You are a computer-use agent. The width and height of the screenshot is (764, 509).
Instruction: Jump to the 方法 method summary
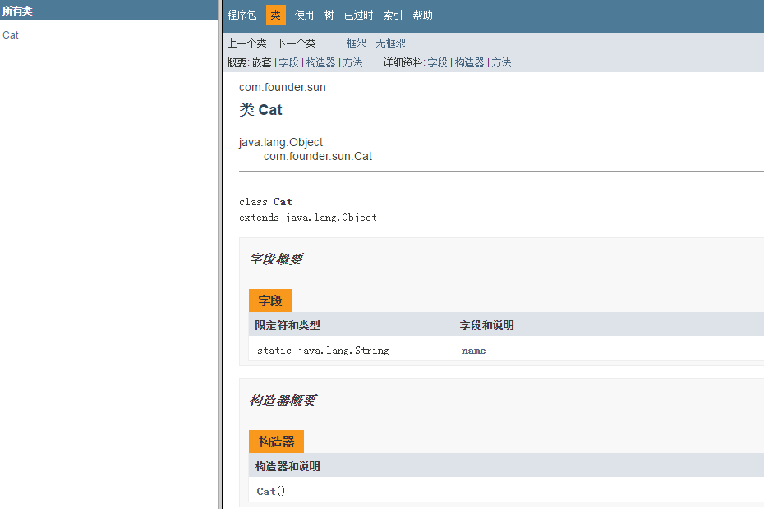click(352, 62)
